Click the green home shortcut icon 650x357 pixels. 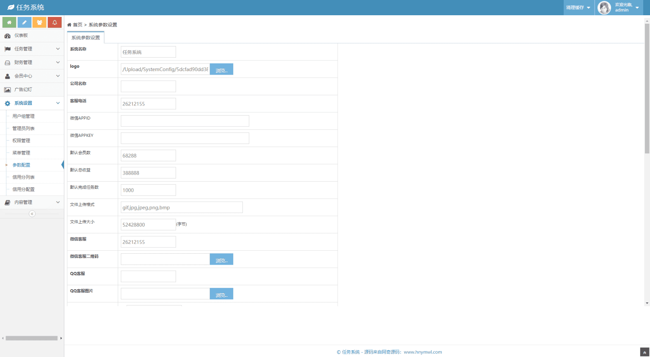[9, 22]
